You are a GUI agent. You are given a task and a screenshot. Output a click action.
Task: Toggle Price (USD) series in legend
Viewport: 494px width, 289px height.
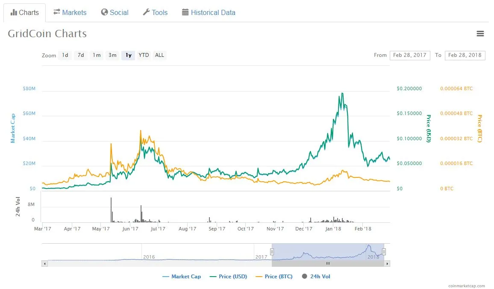228,277
